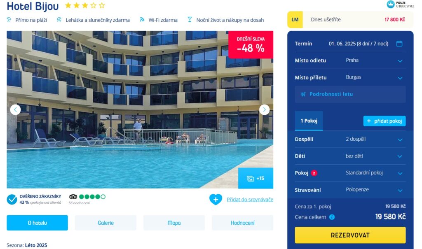Click the přidat pokoj button
Viewport: 422px width, 249px height.
384,121
